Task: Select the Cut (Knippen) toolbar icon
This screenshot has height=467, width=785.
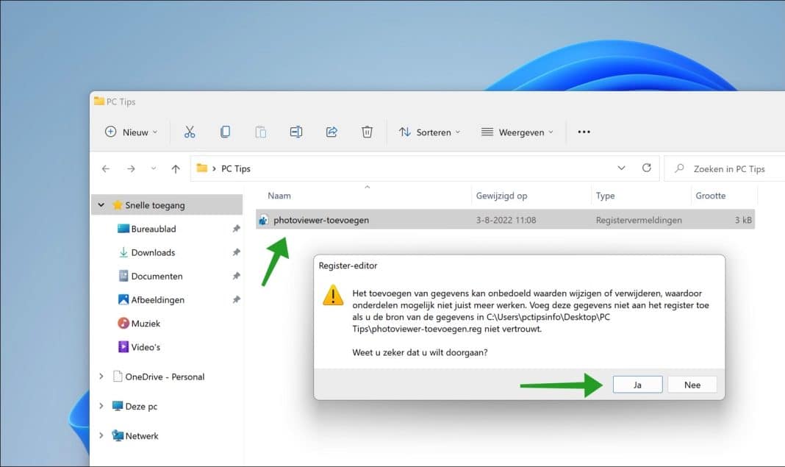Action: [x=190, y=132]
